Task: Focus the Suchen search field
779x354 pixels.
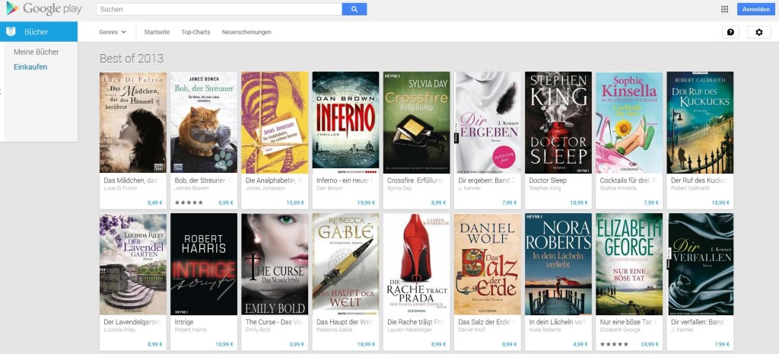Action: (x=218, y=9)
